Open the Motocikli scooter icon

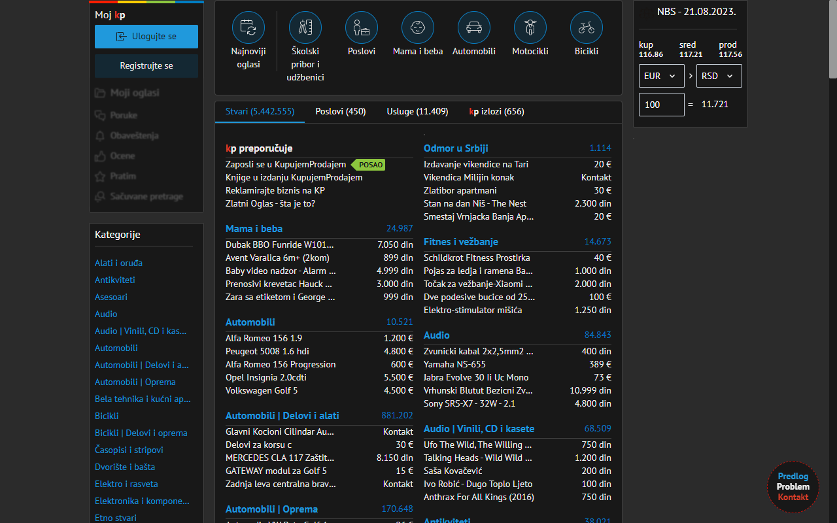530,27
